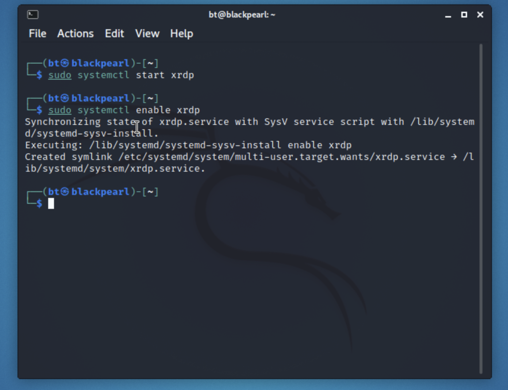Open the File menu
Screen dimensions: 508x390
tap(37, 34)
